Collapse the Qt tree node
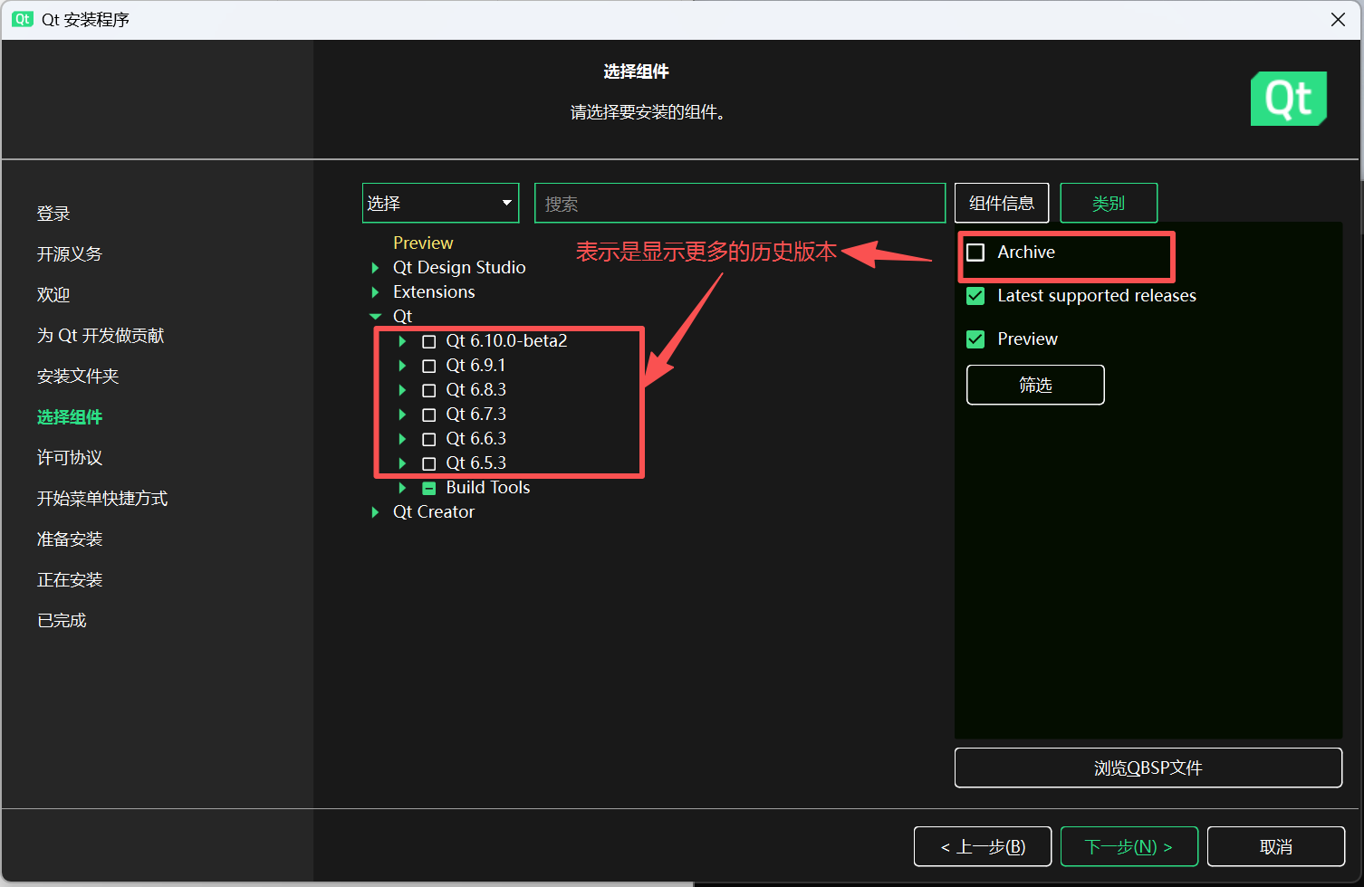This screenshot has width=1364, height=887. coord(375,317)
